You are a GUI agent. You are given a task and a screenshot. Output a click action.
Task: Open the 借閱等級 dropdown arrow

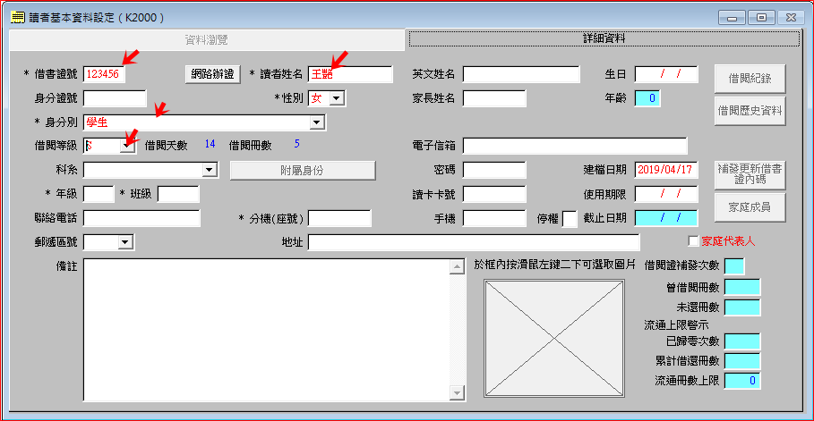(x=127, y=147)
